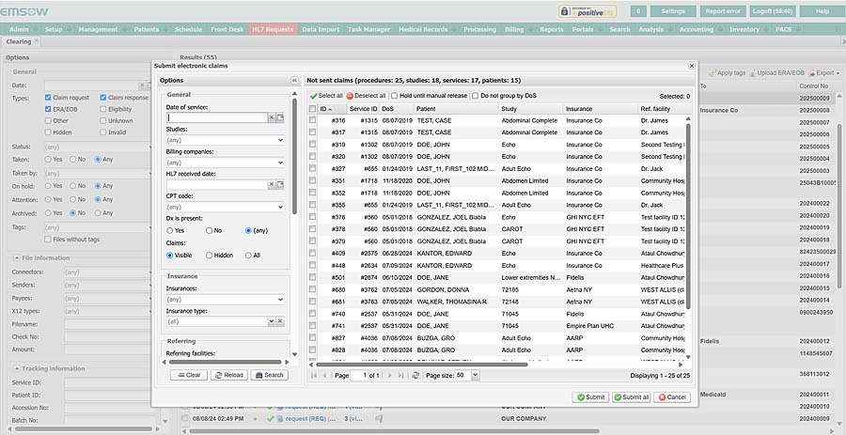
Task: Open the HL7 received date calendar picker
Action: point(279,184)
